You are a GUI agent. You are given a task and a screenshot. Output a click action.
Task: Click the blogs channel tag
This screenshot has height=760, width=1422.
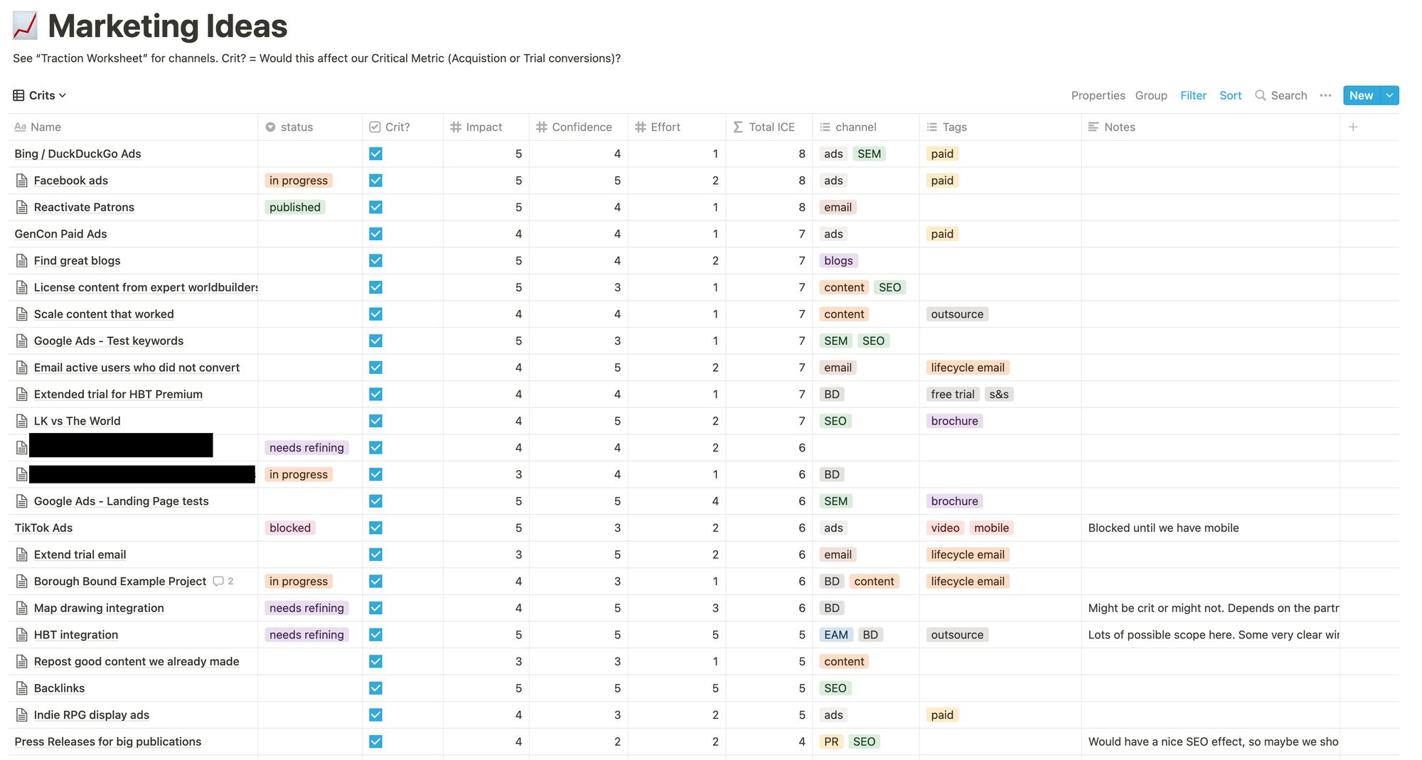(x=838, y=261)
